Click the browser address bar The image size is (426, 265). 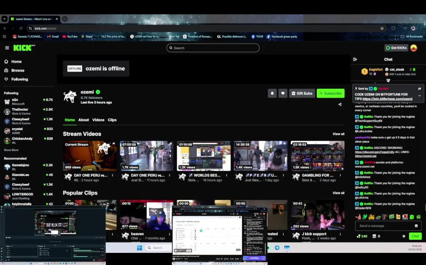click(207, 28)
